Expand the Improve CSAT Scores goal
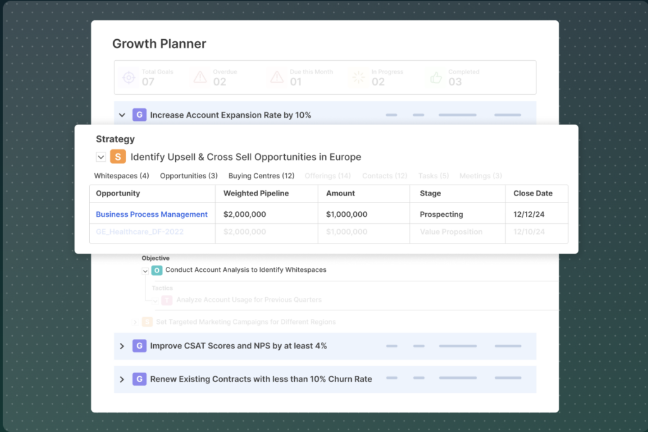648x432 pixels. [x=122, y=346]
